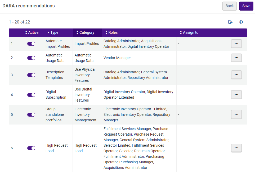
Task: Click the Type column ascending arrow icon
Action: click(x=48, y=32)
